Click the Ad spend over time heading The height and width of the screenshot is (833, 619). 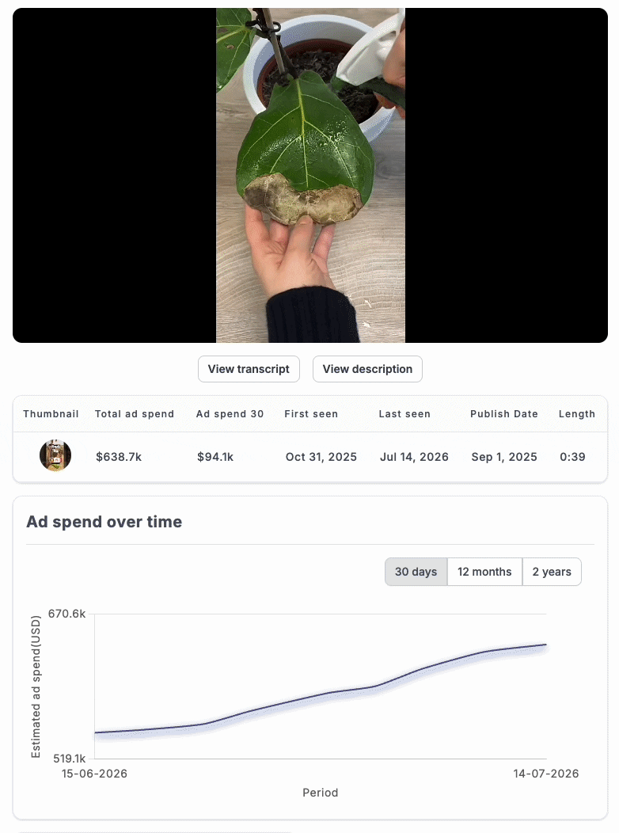[104, 522]
